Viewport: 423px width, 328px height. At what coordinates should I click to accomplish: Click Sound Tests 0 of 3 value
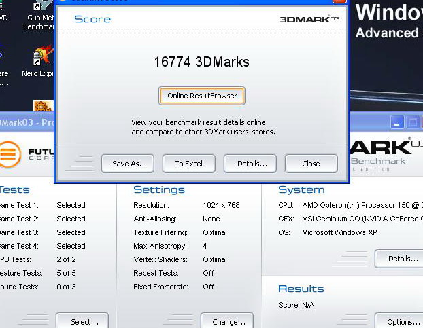click(x=67, y=287)
